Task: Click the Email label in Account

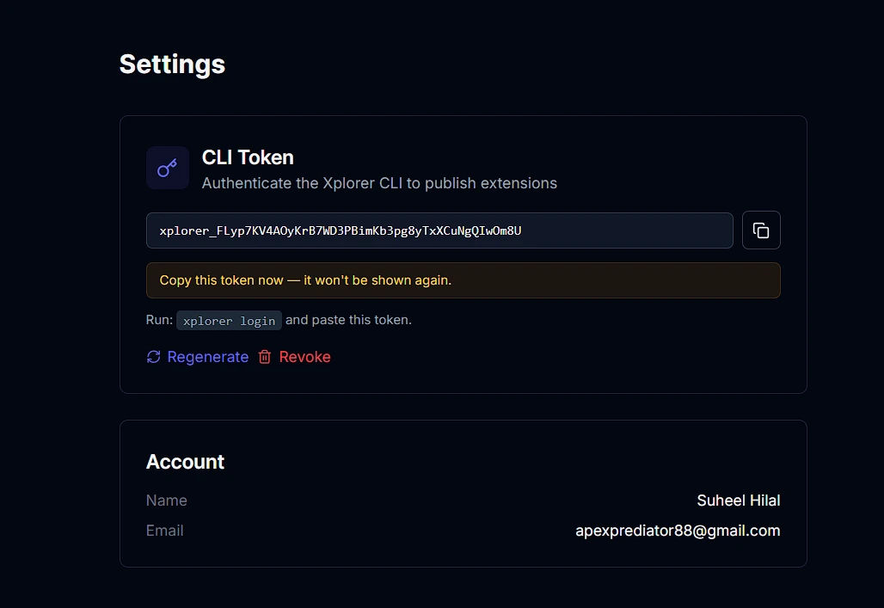Action: coord(164,530)
